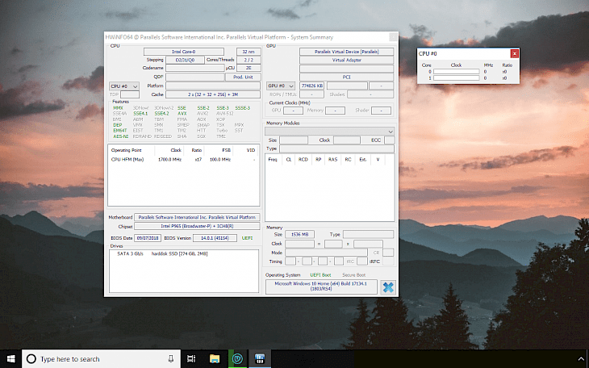
Task: Click Core 0 clock bar in CPU #0 window
Action: (457, 71)
